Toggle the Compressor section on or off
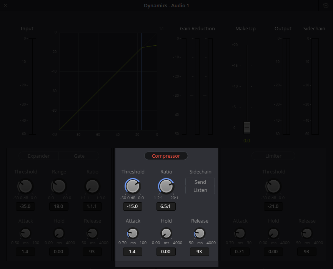Viewport: 333px width, 269px height. pos(166,156)
